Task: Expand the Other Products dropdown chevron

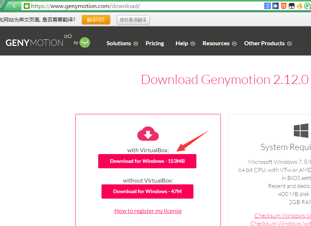Action: (289, 44)
